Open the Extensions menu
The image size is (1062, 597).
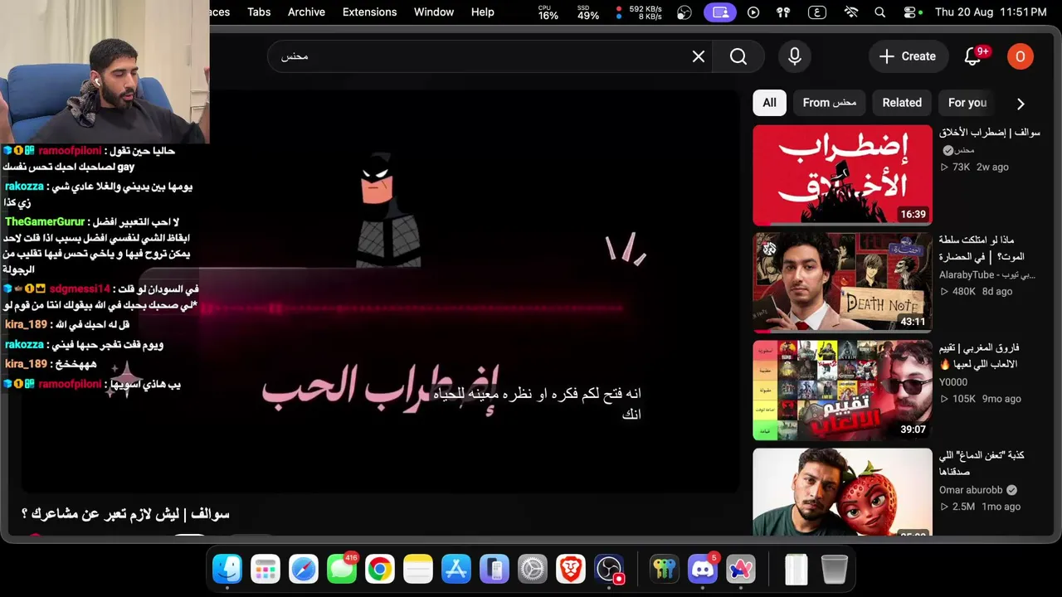click(x=369, y=12)
